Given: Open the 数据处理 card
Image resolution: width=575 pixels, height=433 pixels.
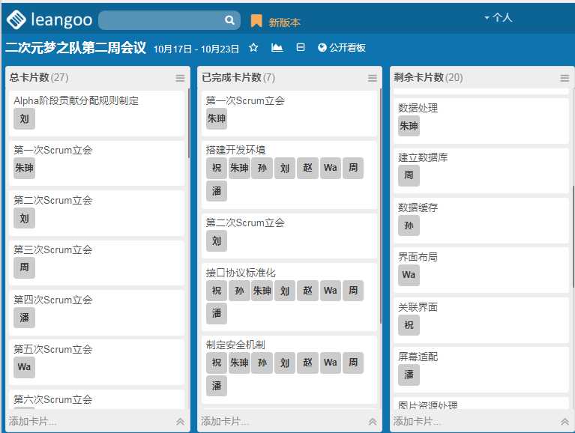Looking at the screenshot, I should click(481, 121).
